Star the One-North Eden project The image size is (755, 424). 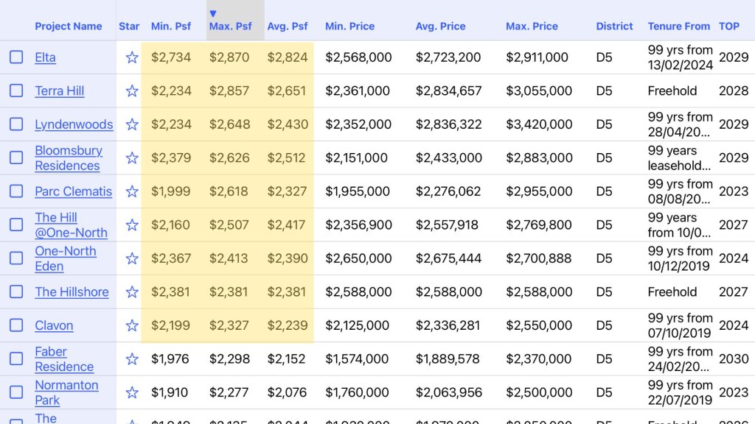coord(132,258)
